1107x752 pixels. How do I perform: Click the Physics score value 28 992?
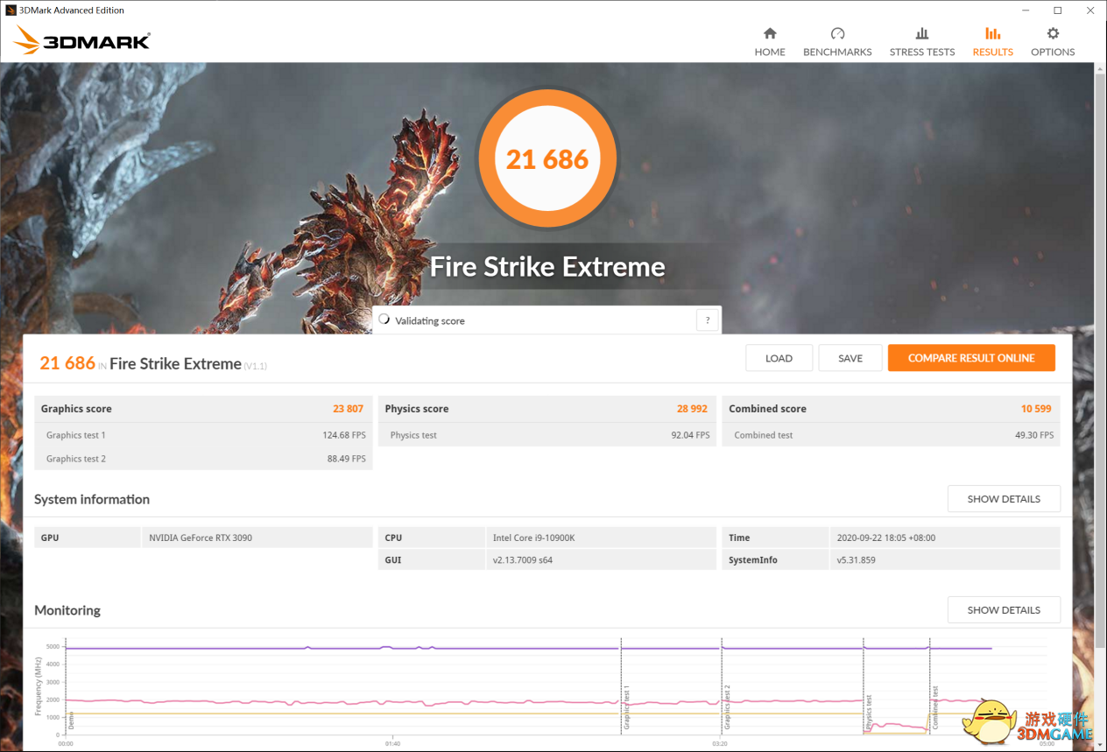(x=692, y=409)
